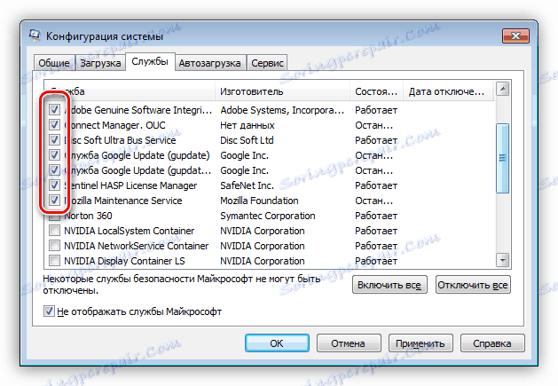The image size is (558, 386).
Task: Uncheck Adobe Genuine Software Integrity service
Action: pos(54,110)
